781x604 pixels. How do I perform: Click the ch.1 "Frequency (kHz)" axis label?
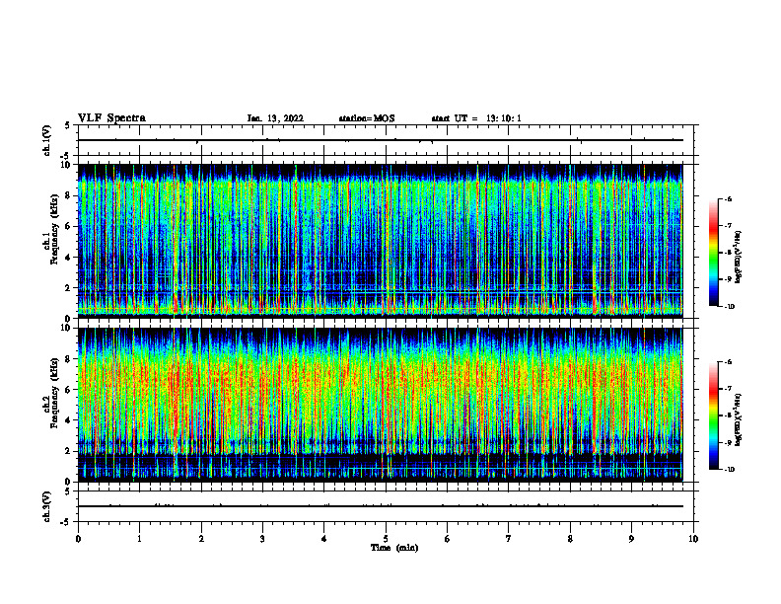[54, 229]
